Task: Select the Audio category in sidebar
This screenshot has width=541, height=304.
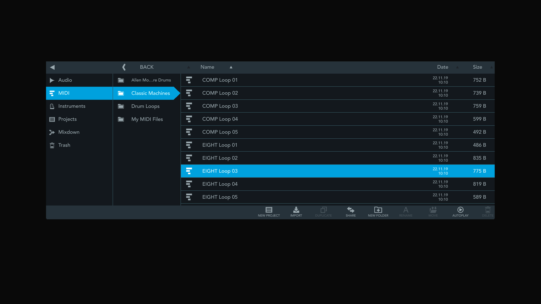Action: [65, 80]
